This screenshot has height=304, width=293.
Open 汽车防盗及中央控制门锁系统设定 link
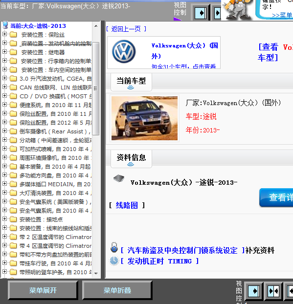182,250
